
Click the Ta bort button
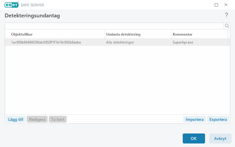click(58, 119)
